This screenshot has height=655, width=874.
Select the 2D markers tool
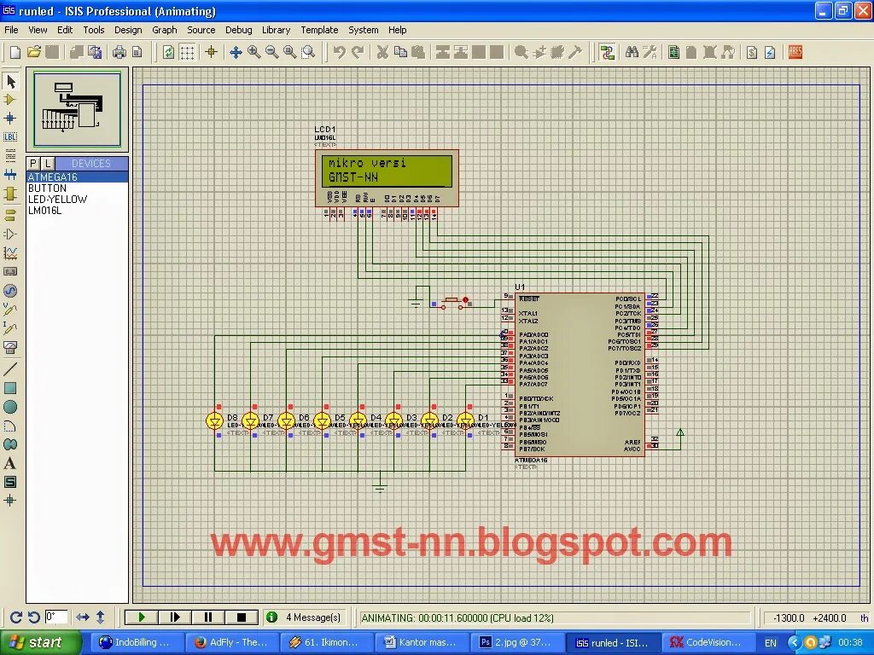coord(10,501)
